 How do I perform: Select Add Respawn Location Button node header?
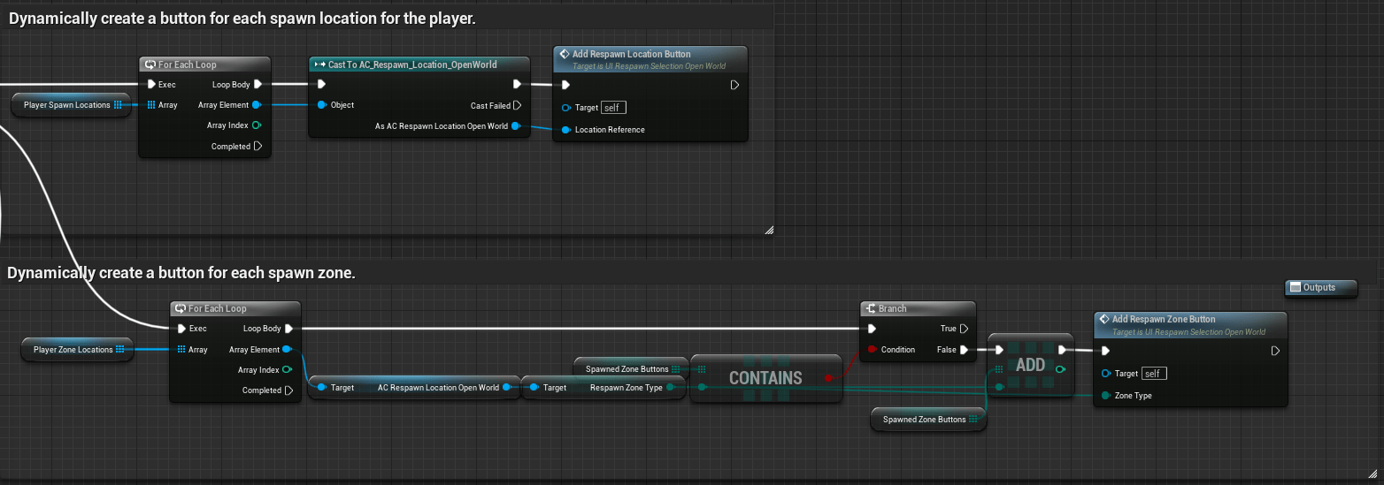point(650,58)
